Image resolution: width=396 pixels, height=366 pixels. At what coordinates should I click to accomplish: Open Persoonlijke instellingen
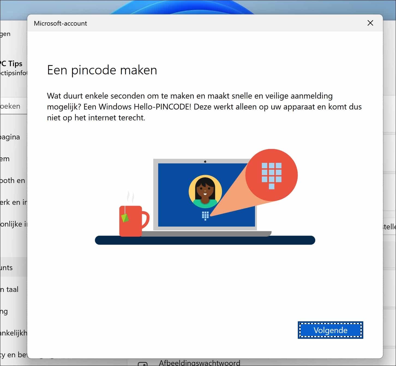[x=11, y=224]
